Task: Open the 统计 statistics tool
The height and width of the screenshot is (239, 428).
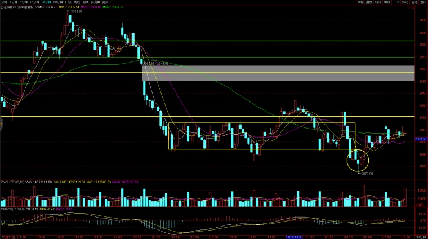Action: click(378, 2)
